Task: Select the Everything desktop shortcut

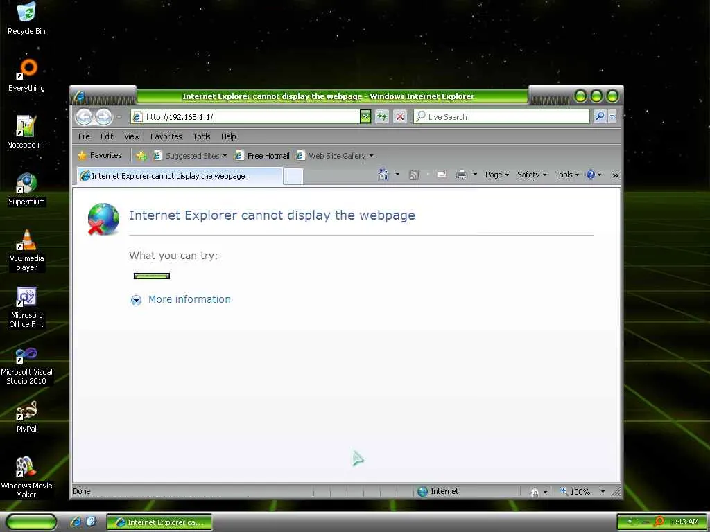Action: click(26, 76)
